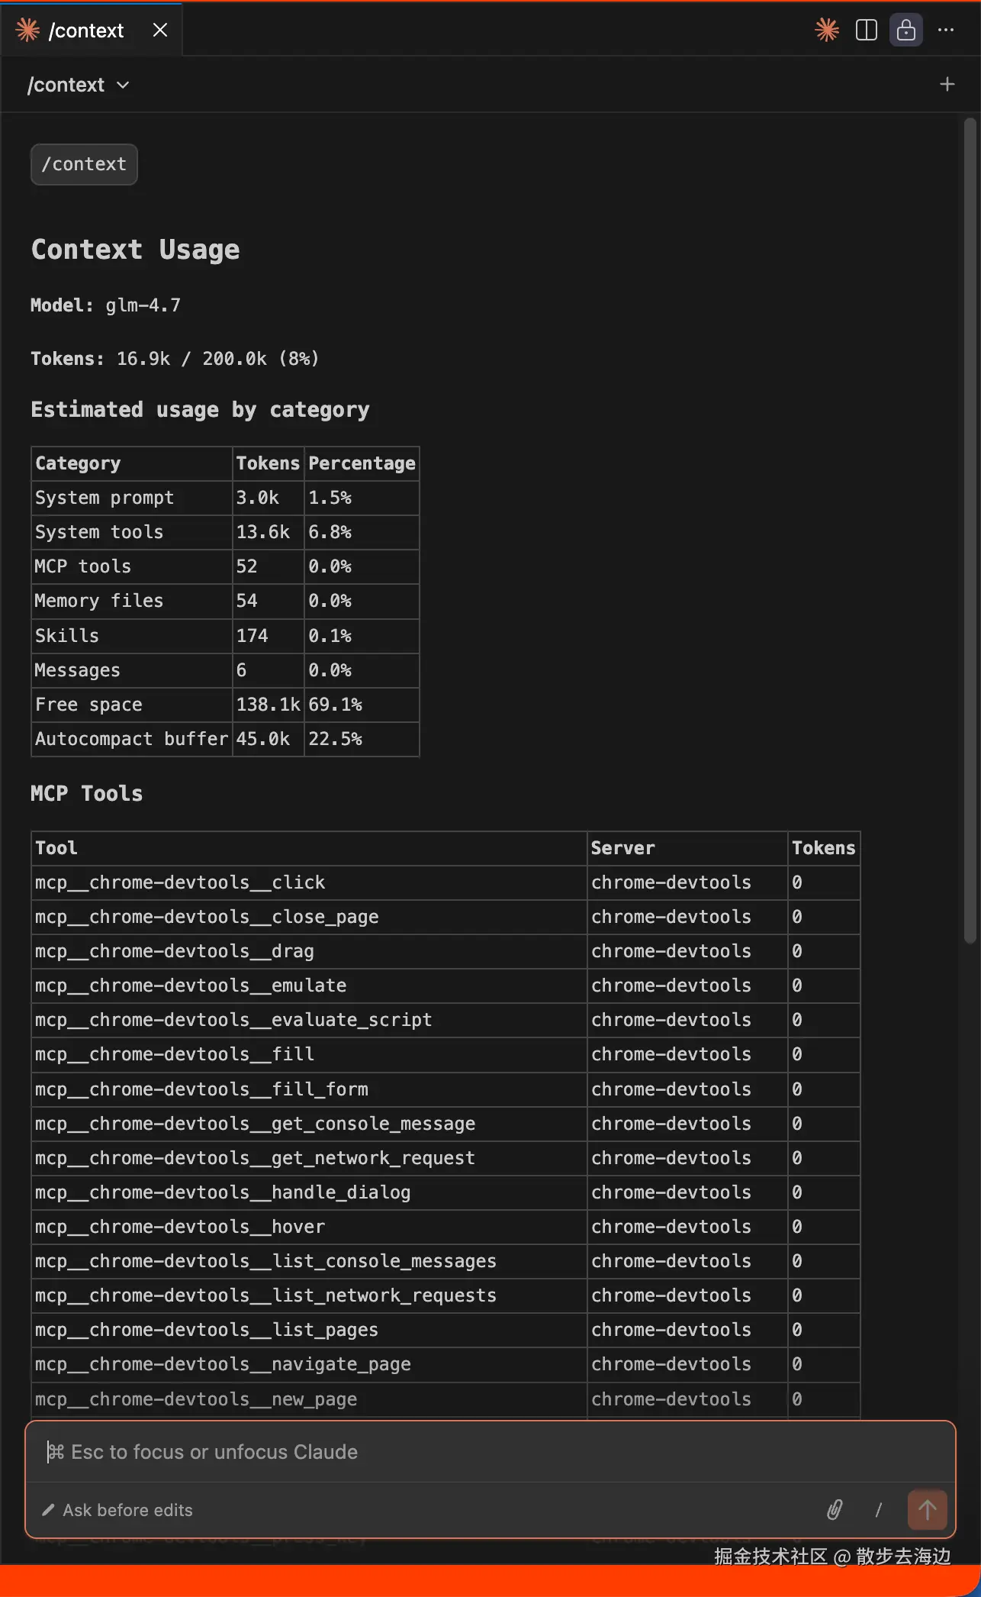
Task: Click the paperclip attach file icon
Action: coord(835,1509)
